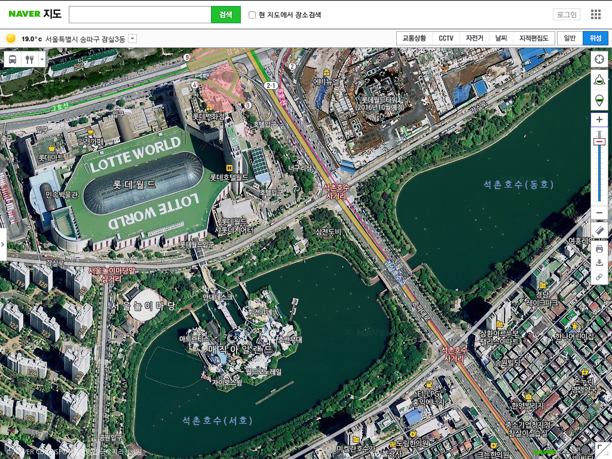Toggle fullscreen map with corner arrow icon

coord(603,450)
